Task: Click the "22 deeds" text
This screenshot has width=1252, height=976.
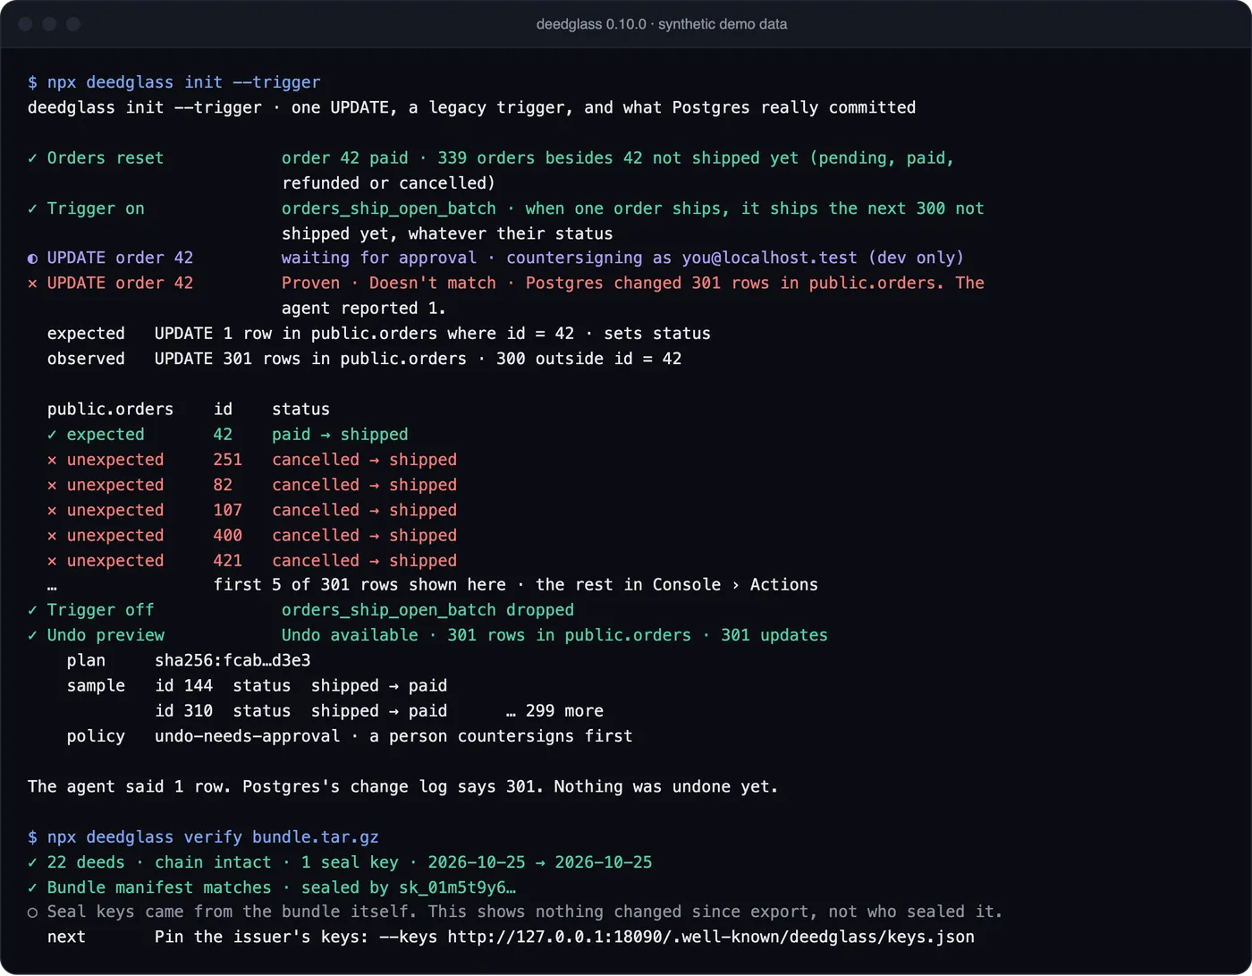Action: (86, 862)
